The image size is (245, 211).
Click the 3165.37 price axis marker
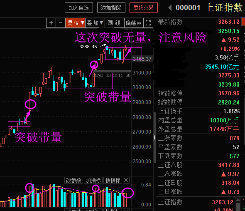pyautogui.click(x=142, y=59)
